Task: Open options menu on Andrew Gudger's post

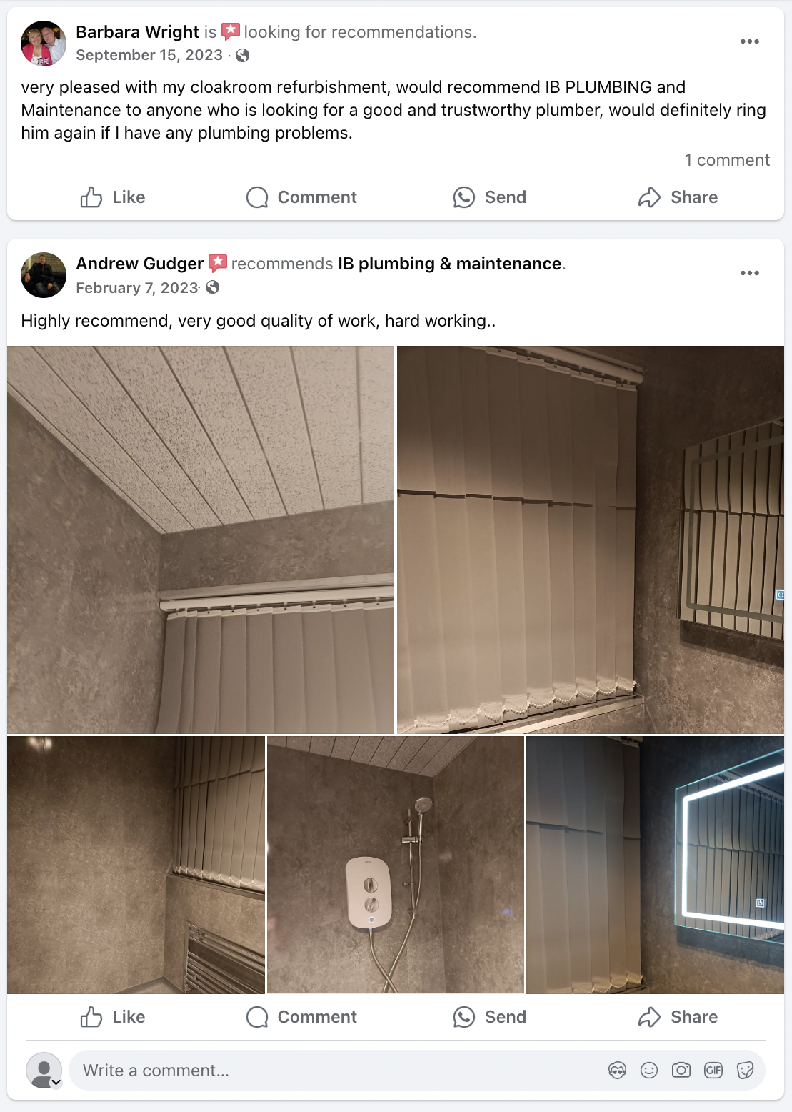Action: tap(749, 273)
